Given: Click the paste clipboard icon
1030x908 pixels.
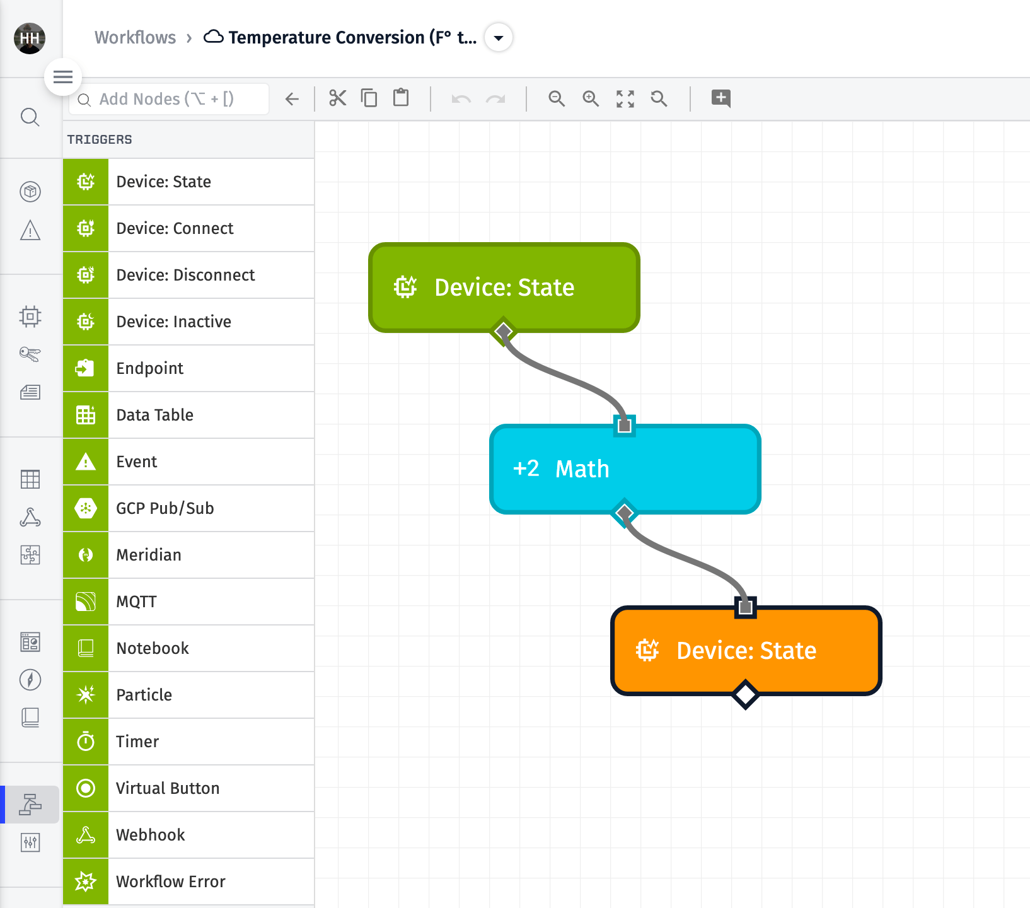Looking at the screenshot, I should (401, 98).
